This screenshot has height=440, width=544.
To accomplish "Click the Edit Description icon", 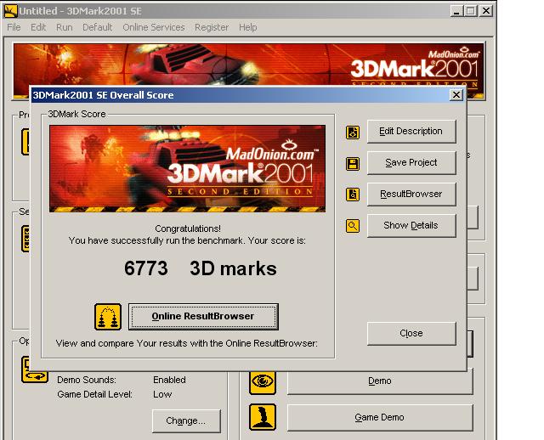I will coord(353,133).
